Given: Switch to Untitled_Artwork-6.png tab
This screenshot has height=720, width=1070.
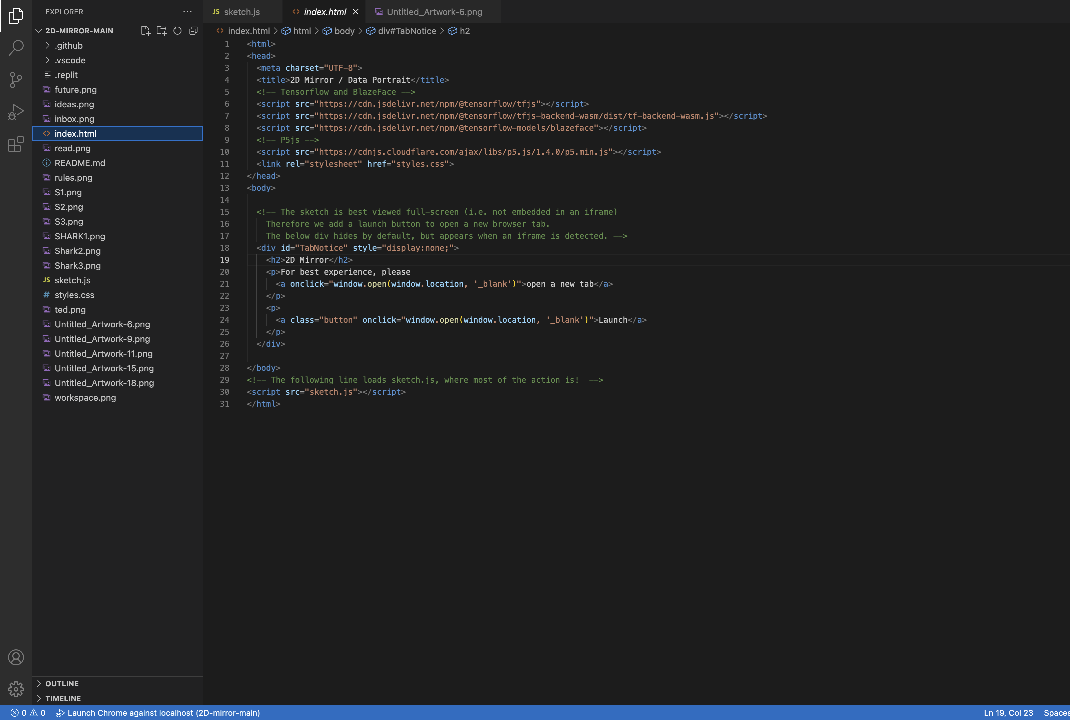Looking at the screenshot, I should [434, 12].
